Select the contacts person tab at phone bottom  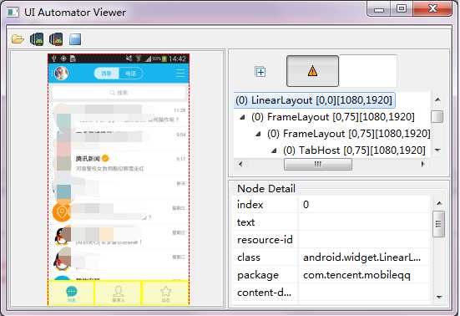(x=118, y=294)
